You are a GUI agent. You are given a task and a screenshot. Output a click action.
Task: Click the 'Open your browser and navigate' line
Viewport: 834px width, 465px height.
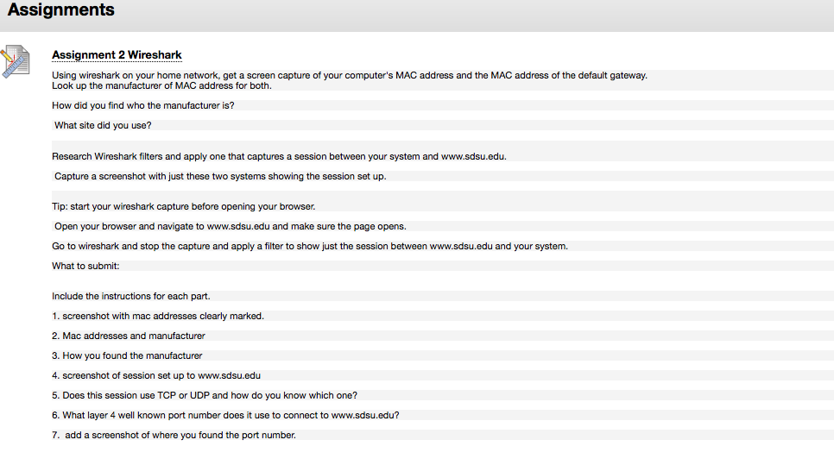point(231,226)
